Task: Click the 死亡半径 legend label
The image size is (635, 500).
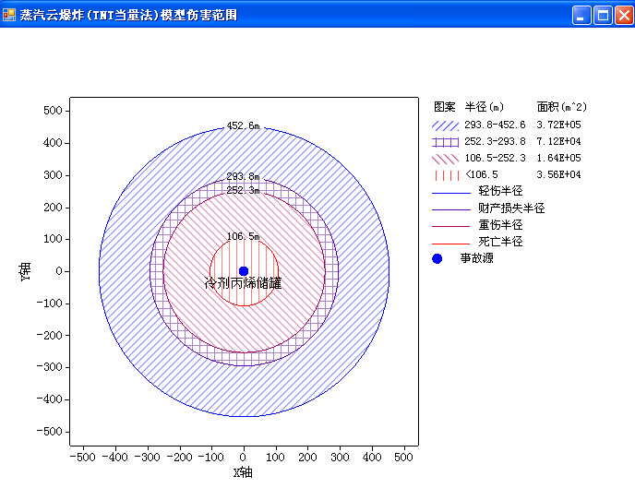Action: pos(500,242)
